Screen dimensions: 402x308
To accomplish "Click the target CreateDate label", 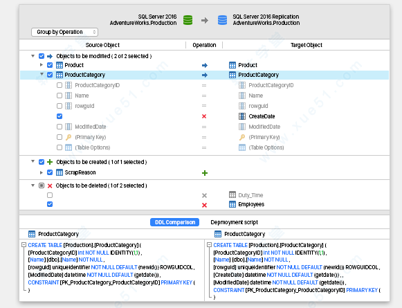I will pyautogui.click(x=262, y=116).
